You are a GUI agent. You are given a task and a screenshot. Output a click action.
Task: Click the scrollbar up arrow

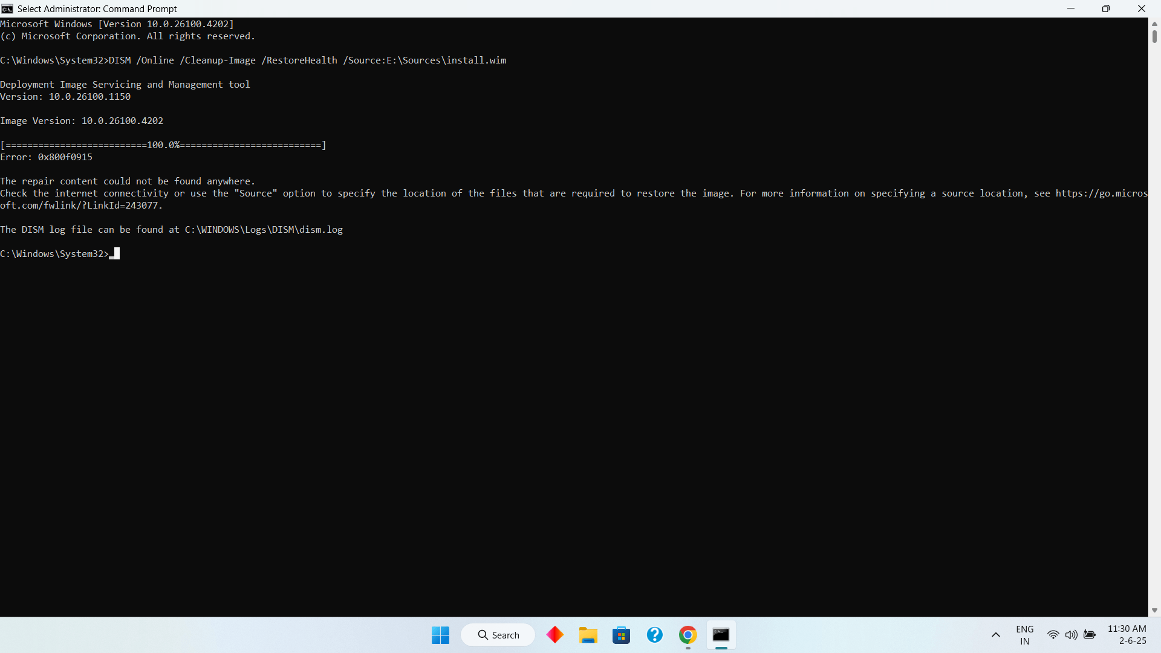click(1154, 24)
